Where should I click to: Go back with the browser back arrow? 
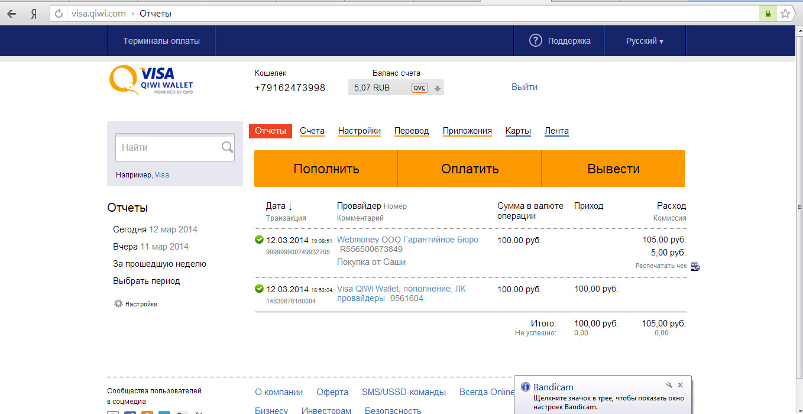click(x=11, y=14)
